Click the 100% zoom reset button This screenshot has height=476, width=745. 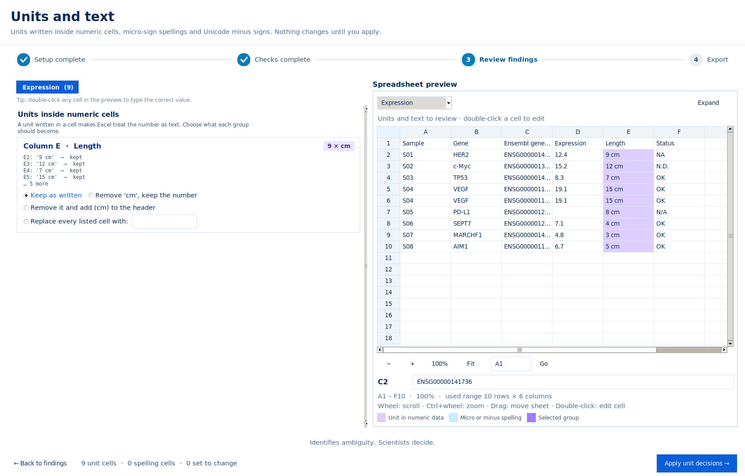[440, 364]
